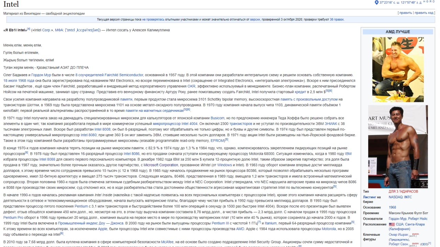440x247 pixels.
Task: Open the «кредит» link
Action: [x=300, y=92]
